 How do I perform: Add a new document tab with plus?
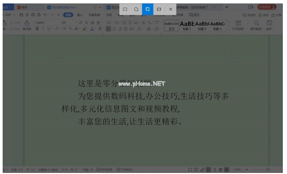pos(227,7)
